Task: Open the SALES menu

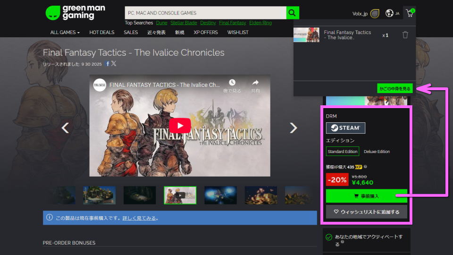Action: click(131, 33)
